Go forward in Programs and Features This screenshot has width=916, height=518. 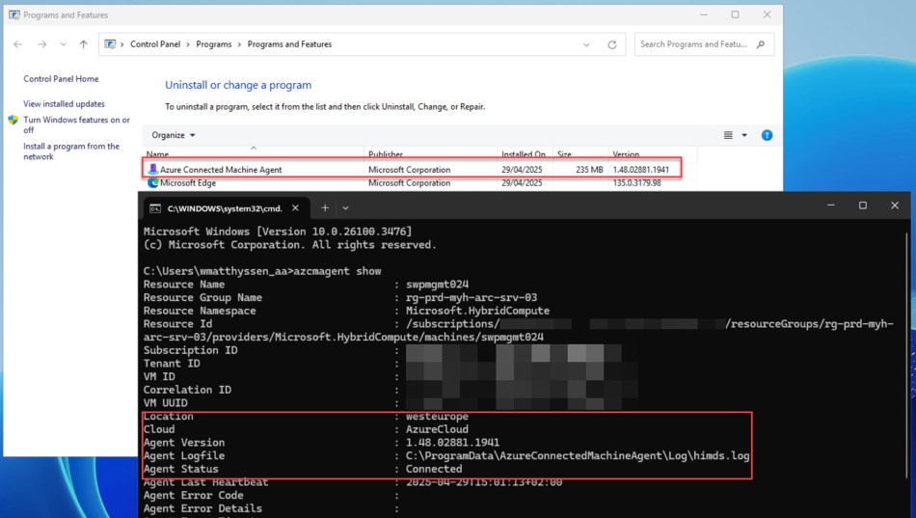(42, 44)
